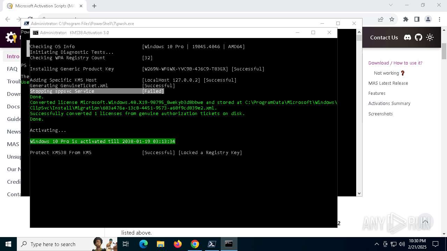The image size is (447, 251).
Task: Select the FAQ item in left navigation
Action: [x=12, y=69]
